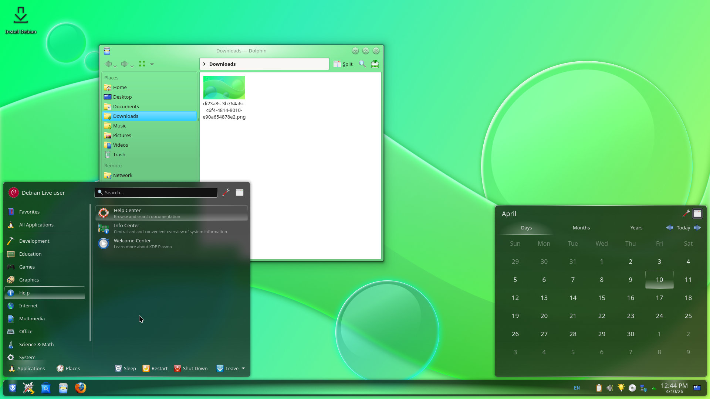Expand the back history dropdown arrow
This screenshot has width=710, height=399.
point(115,66)
